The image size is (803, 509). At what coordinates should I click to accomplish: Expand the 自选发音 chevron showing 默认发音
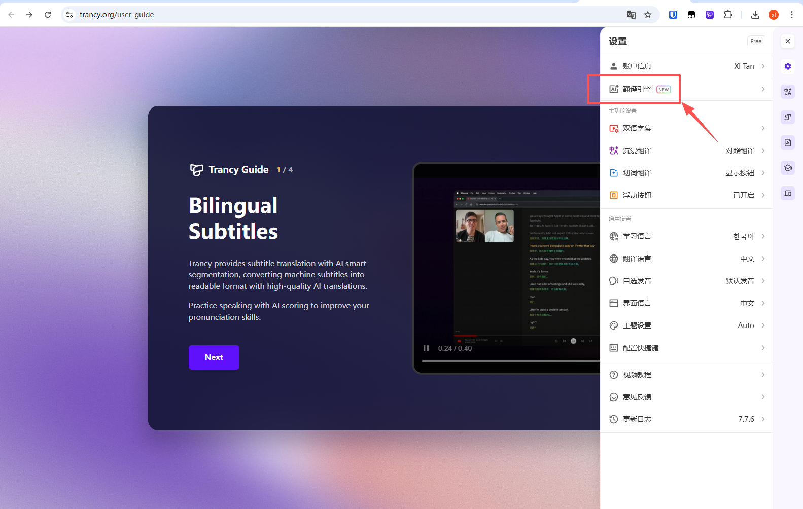[763, 281]
